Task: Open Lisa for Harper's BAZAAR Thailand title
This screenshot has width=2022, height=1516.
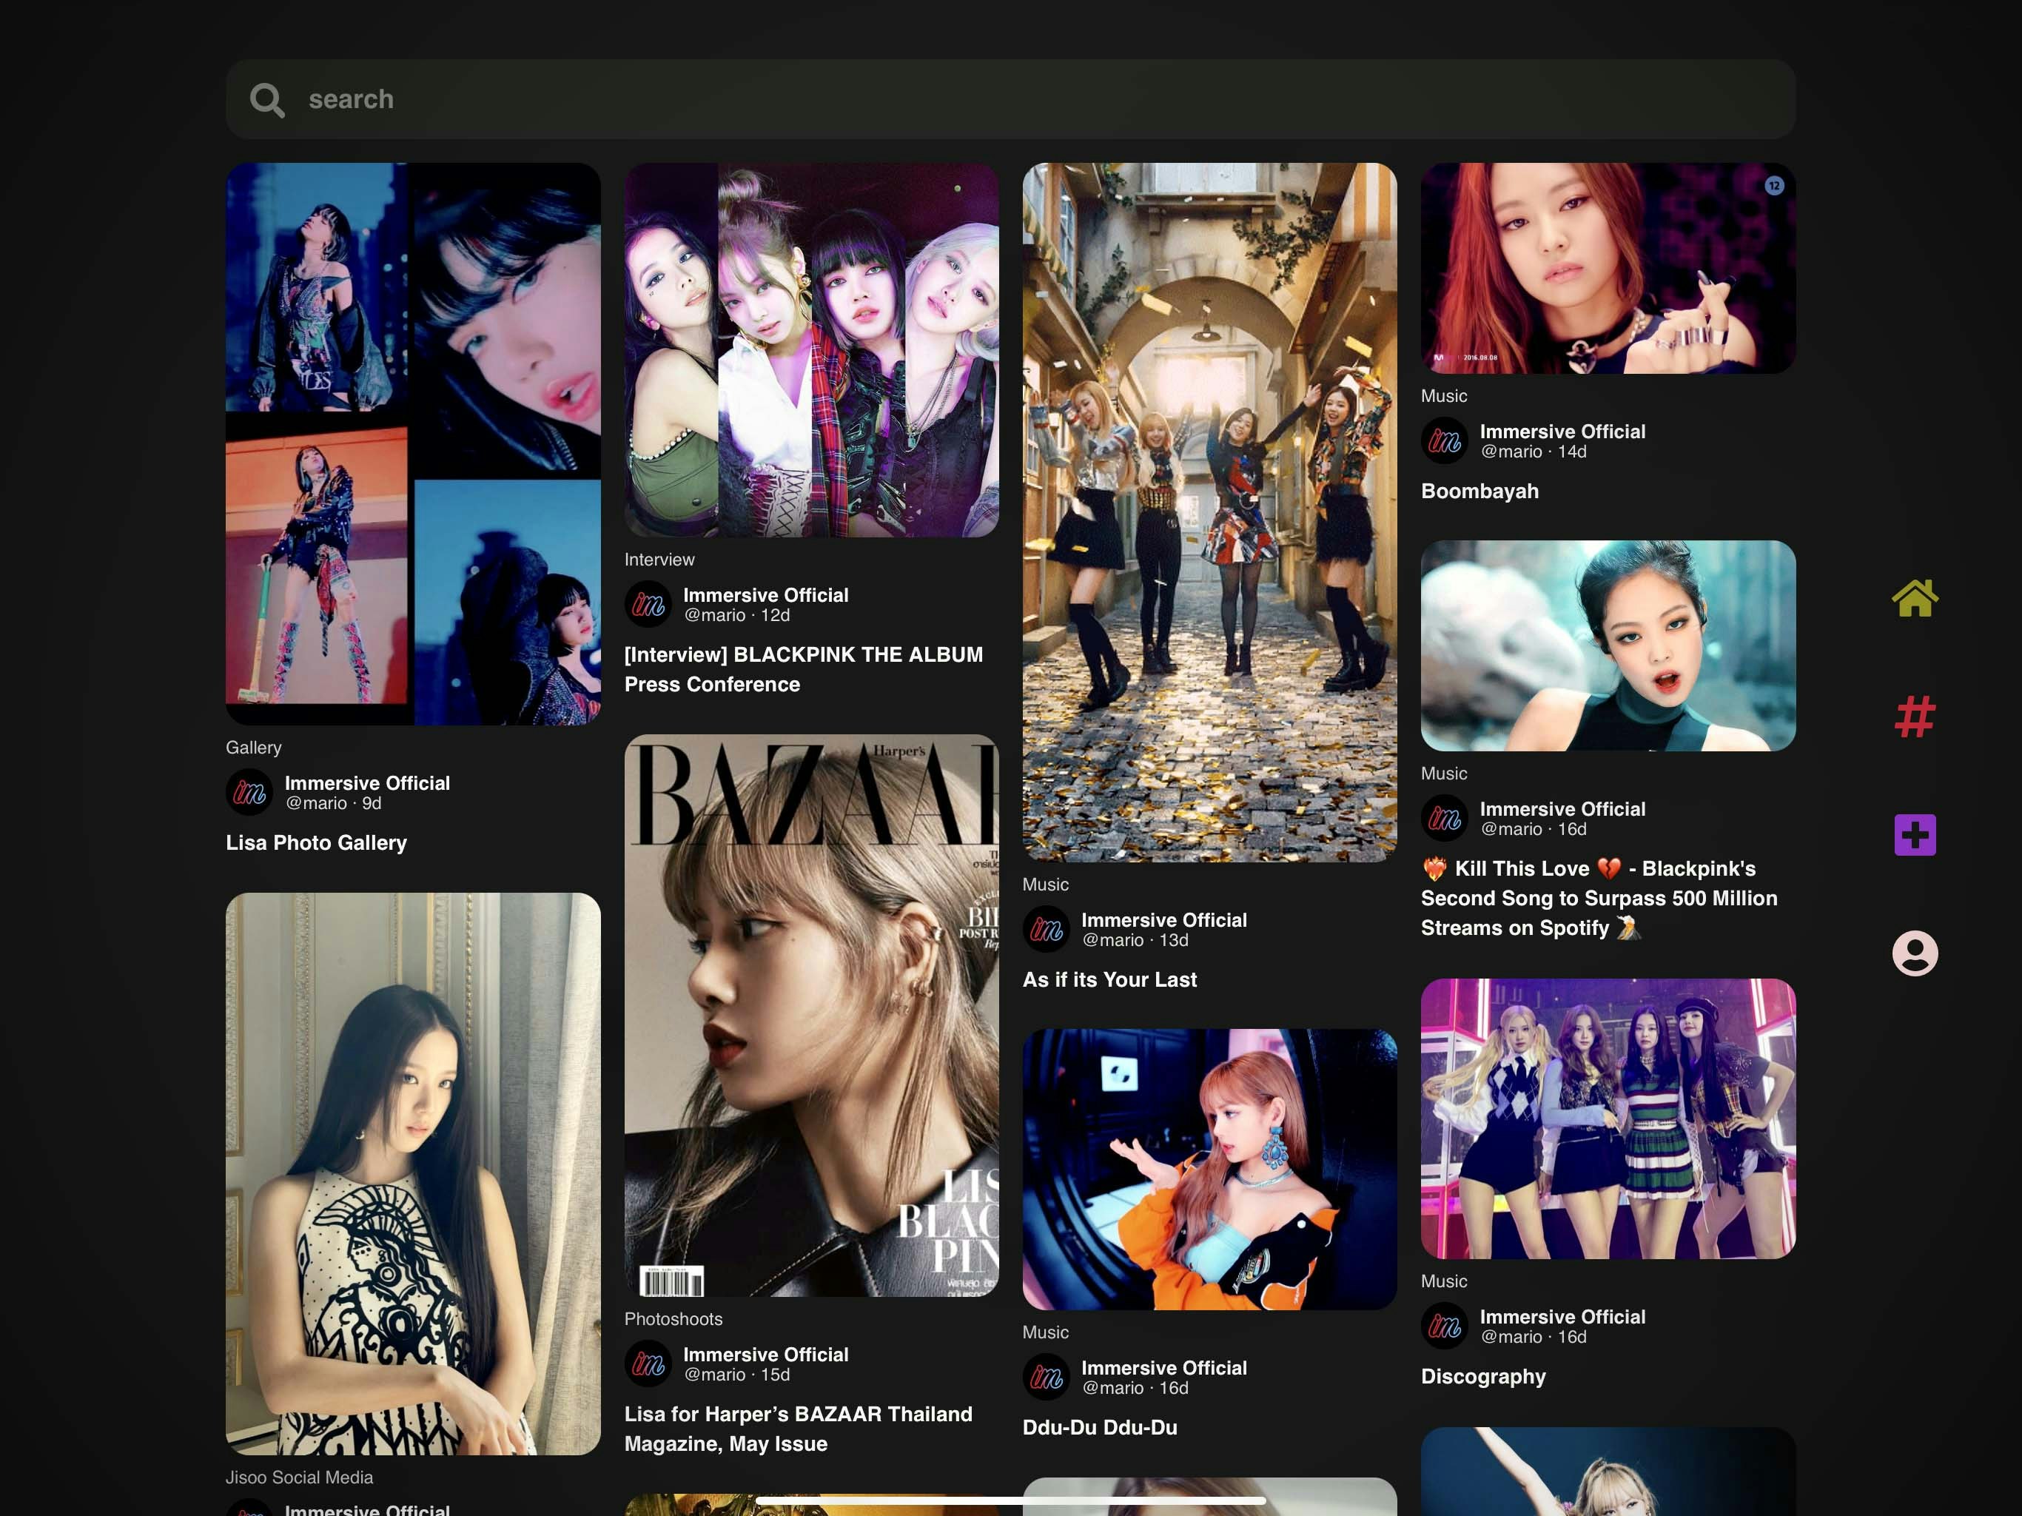Action: pos(798,1428)
